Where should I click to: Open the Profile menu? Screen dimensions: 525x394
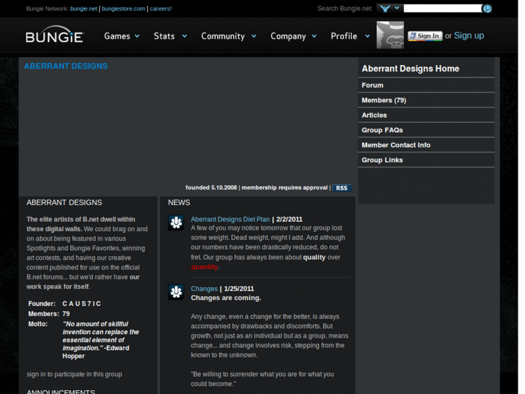(x=344, y=36)
